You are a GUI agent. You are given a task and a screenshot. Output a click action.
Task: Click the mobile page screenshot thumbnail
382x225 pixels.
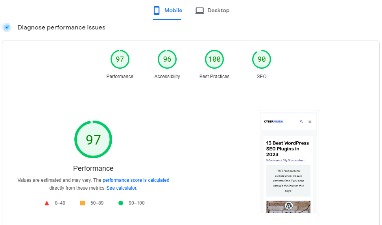coord(288,163)
